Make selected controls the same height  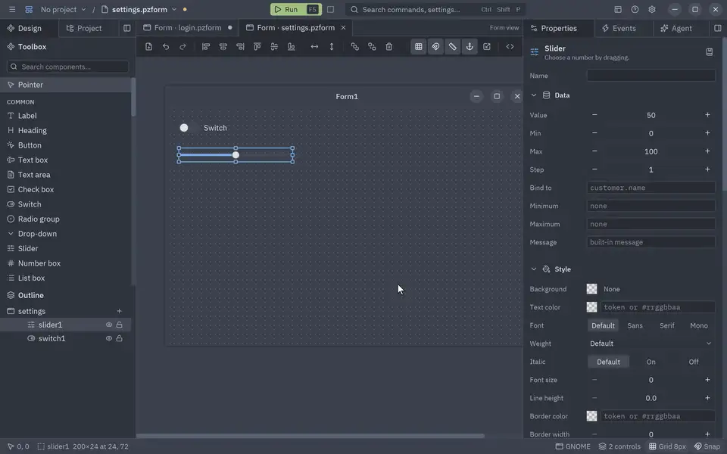tap(332, 47)
